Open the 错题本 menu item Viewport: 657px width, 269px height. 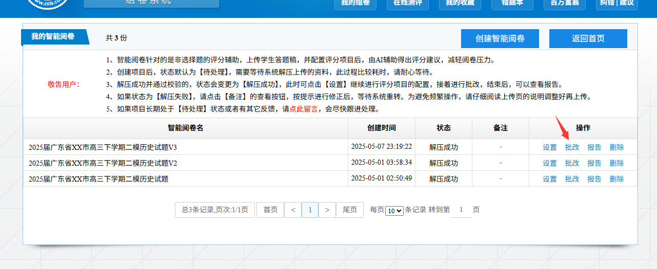[x=512, y=4]
